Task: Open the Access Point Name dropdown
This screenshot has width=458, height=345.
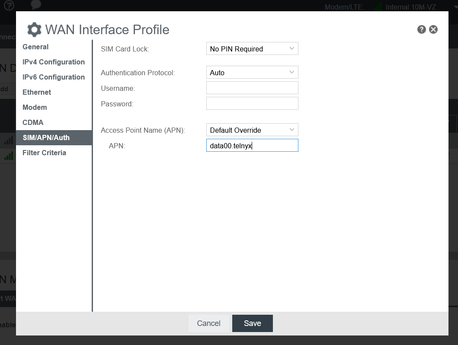Action: tap(252, 130)
